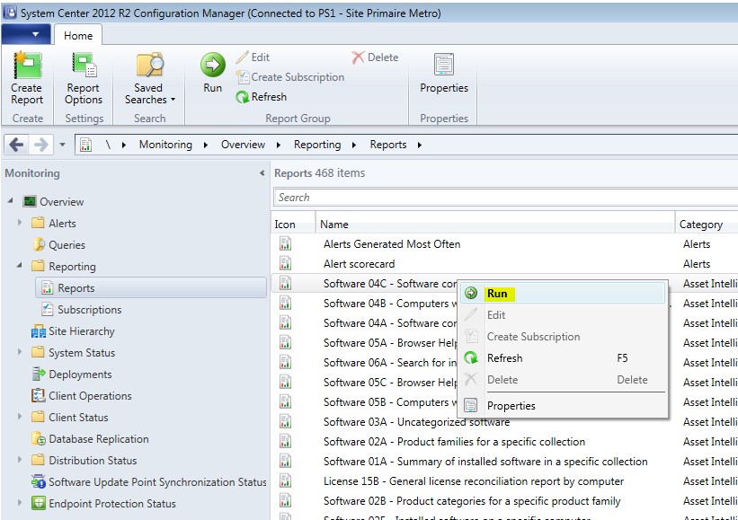Viewport: 738px width, 520px height.
Task: Click the Search reports input field
Action: (x=503, y=198)
